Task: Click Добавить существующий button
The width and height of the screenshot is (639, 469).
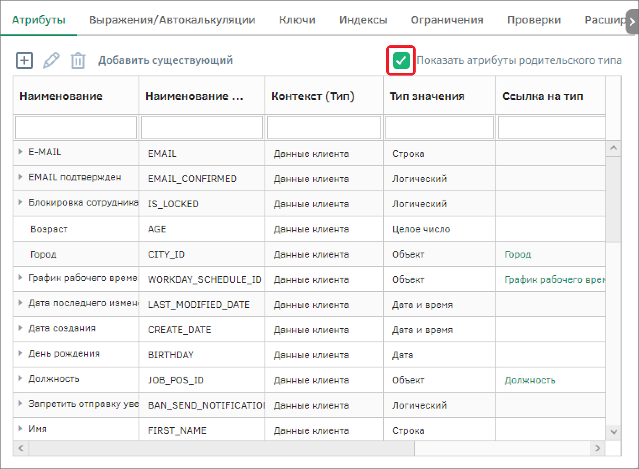Action: point(165,60)
